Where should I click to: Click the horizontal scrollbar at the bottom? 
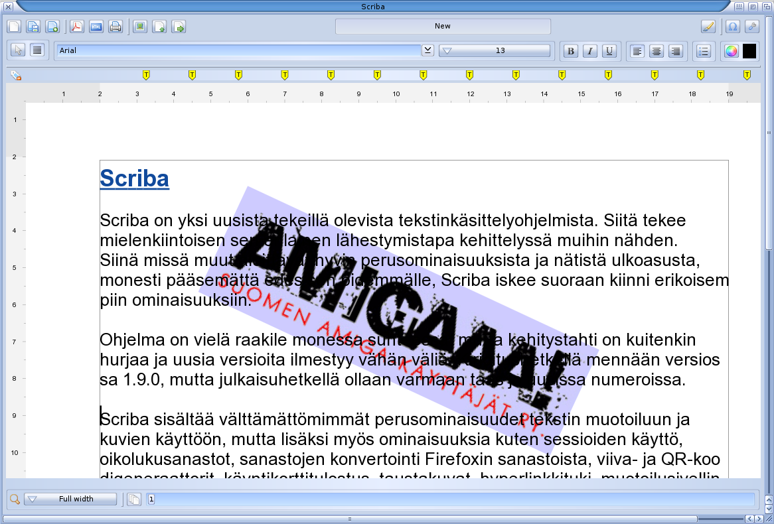pyautogui.click(x=349, y=519)
